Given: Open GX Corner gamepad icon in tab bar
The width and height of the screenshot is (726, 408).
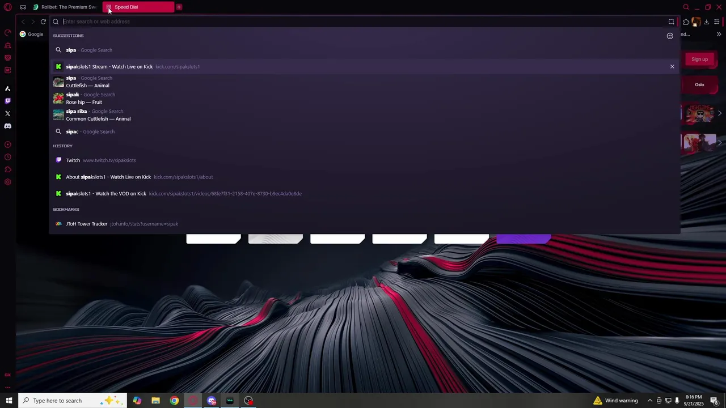Looking at the screenshot, I should (x=23, y=7).
